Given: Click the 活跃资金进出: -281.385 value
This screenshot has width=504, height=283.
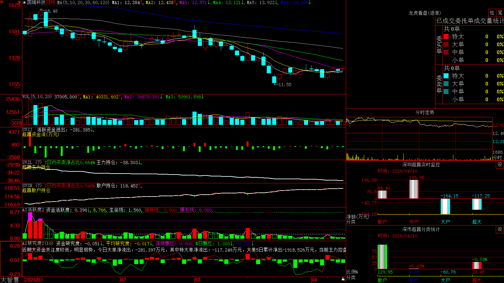Looking at the screenshot, I should tap(64, 130).
